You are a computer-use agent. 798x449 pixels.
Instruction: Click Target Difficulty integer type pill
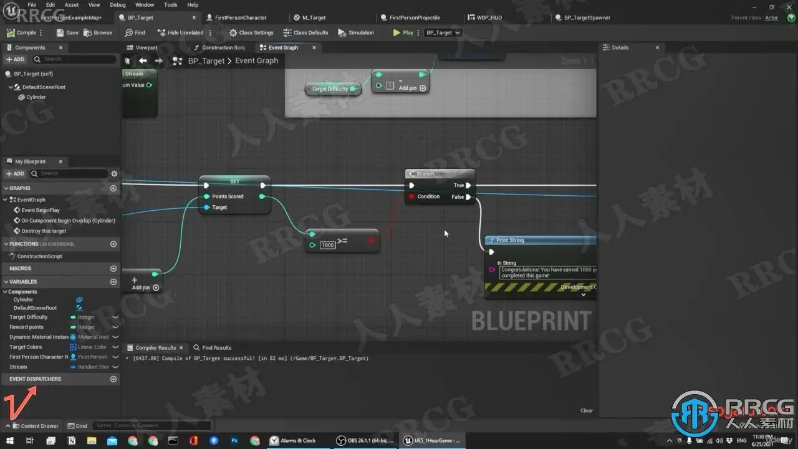[x=73, y=317]
